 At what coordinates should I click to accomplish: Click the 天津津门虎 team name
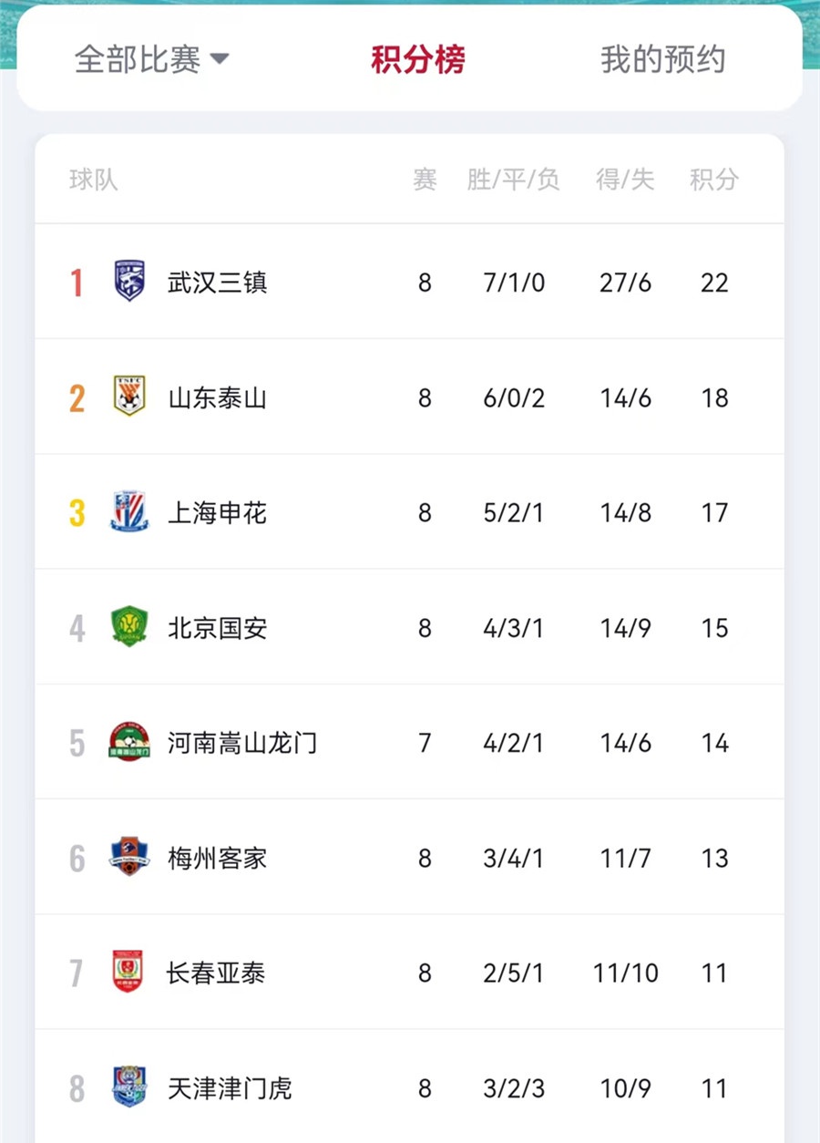point(230,1088)
